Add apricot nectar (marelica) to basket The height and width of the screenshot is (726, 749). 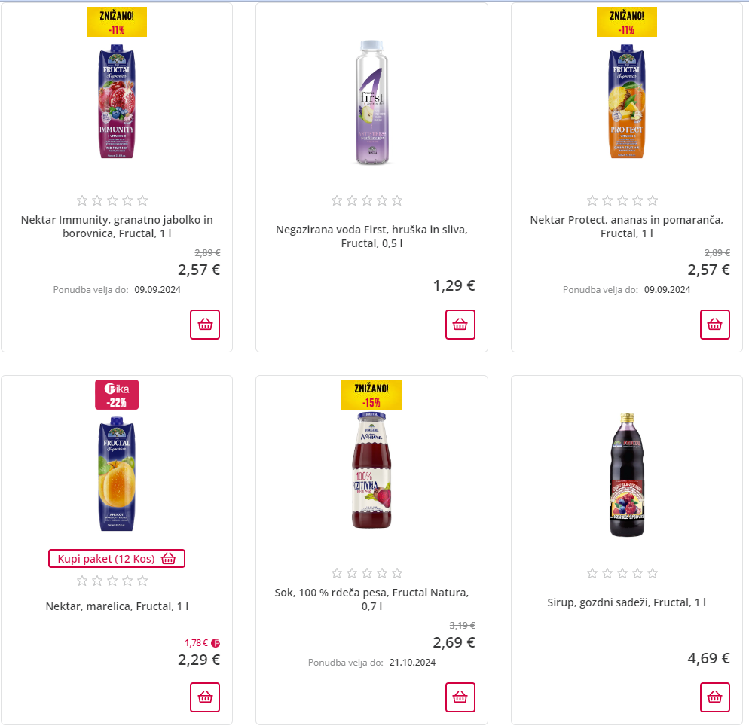(205, 697)
